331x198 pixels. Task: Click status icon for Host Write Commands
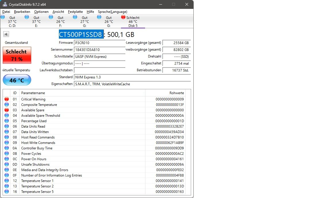(x=7, y=143)
